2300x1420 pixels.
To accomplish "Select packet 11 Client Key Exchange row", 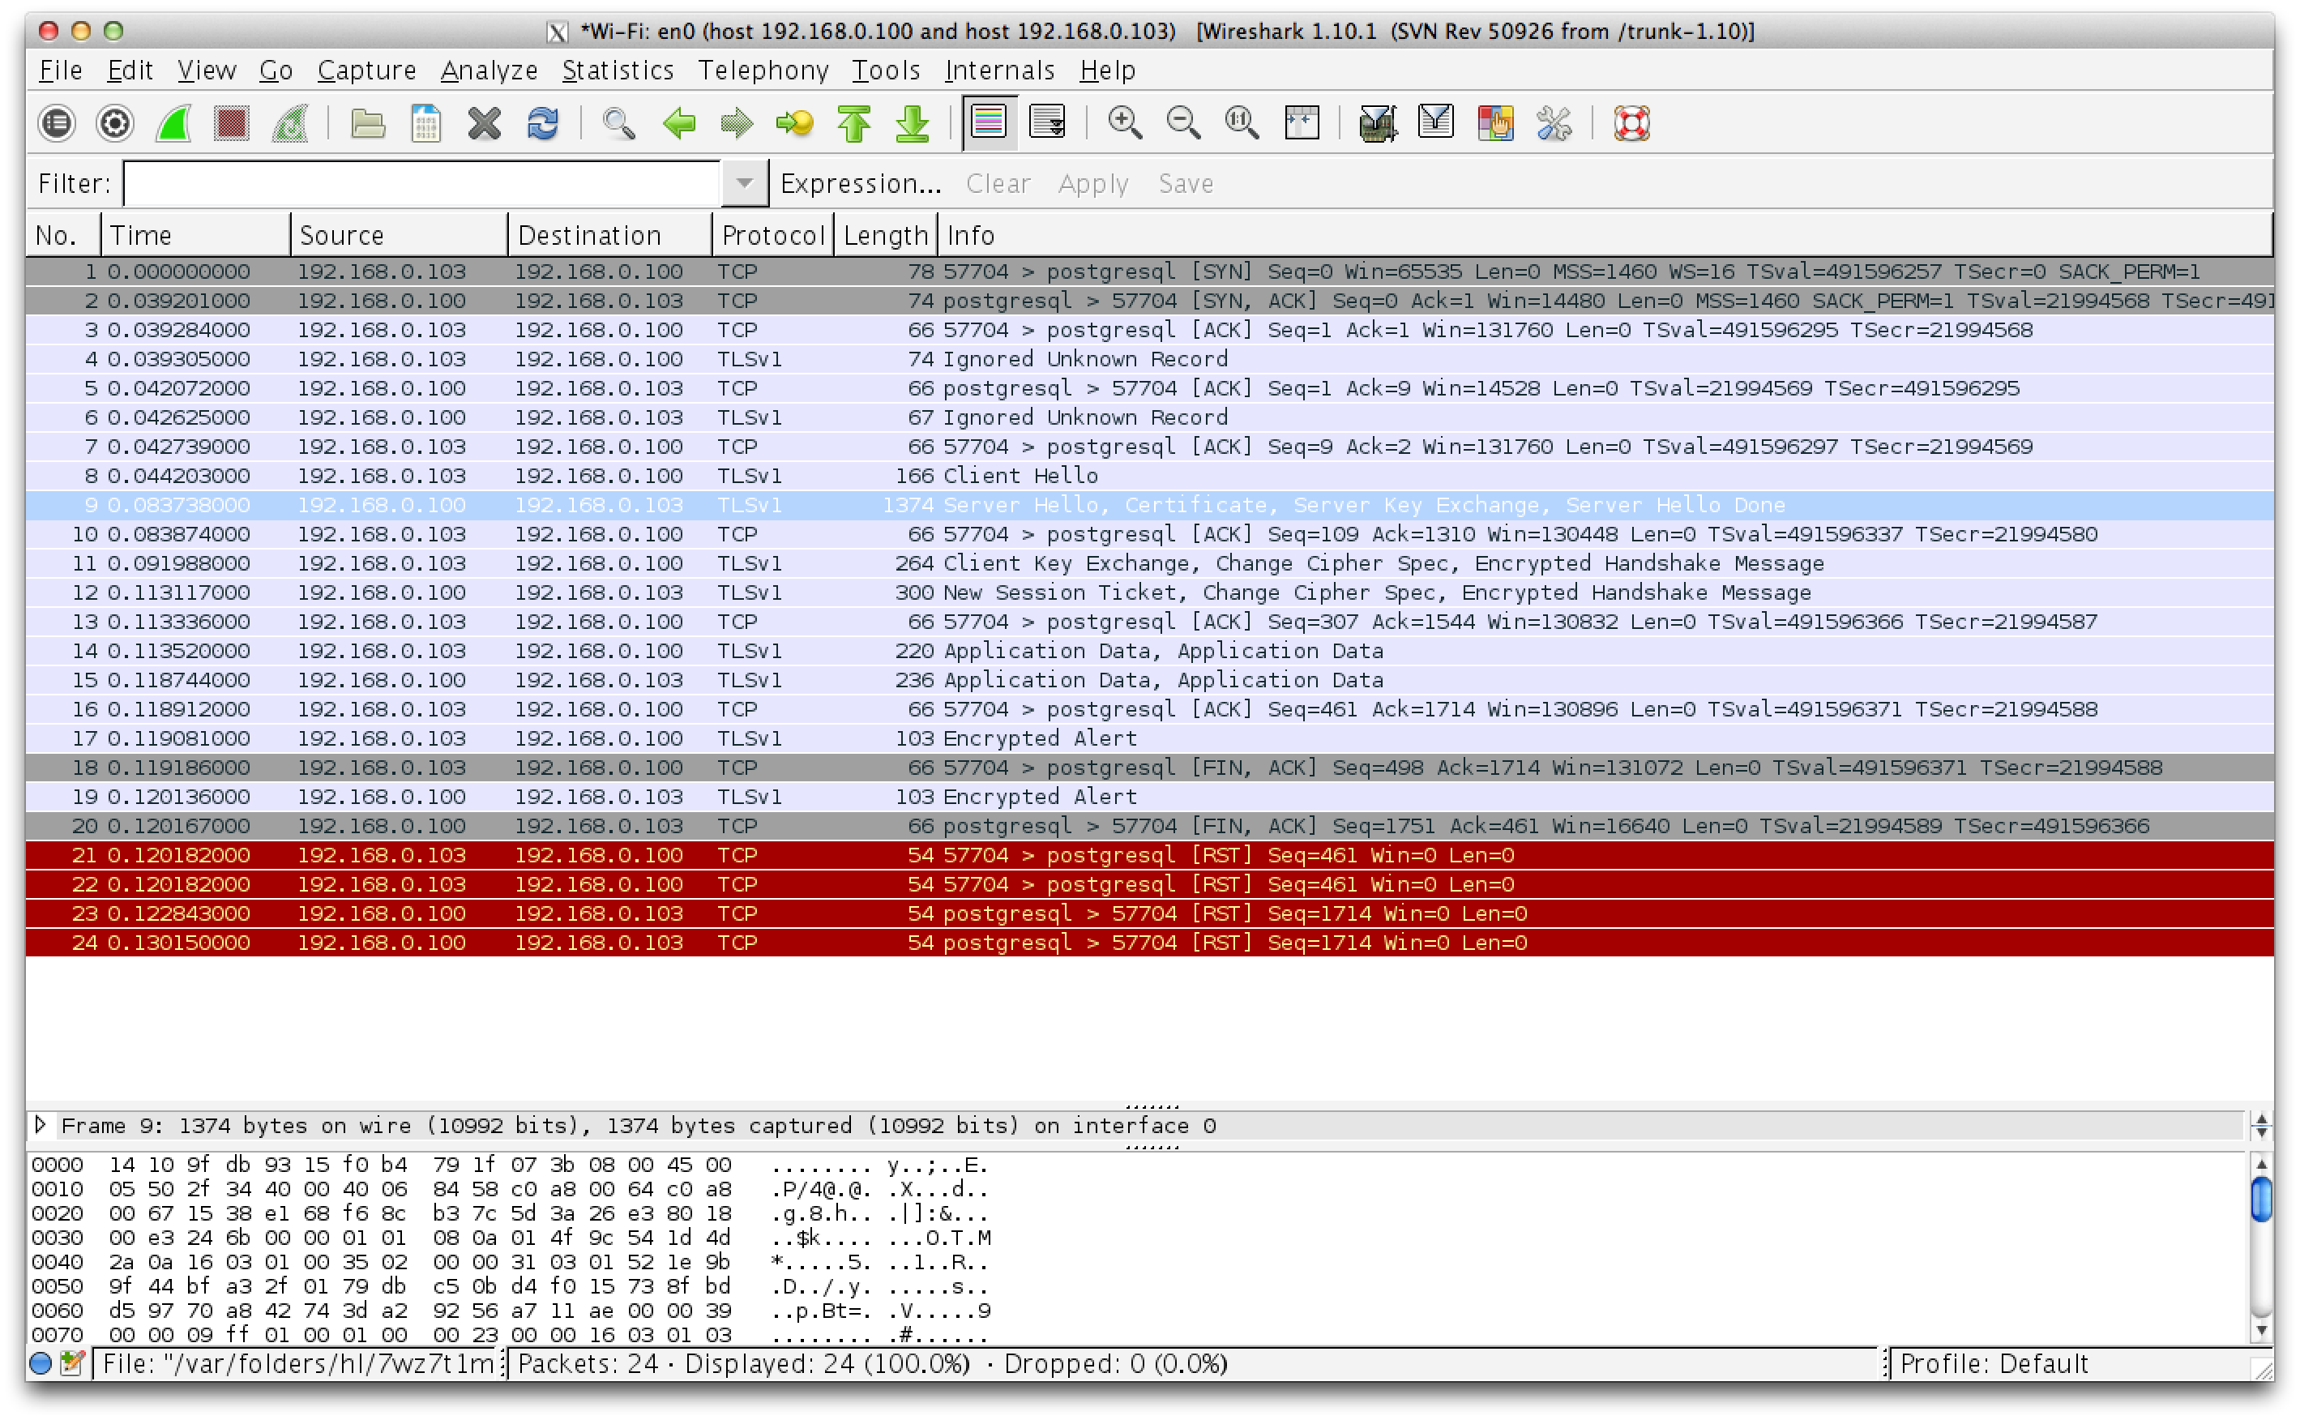I will pos(1149,562).
